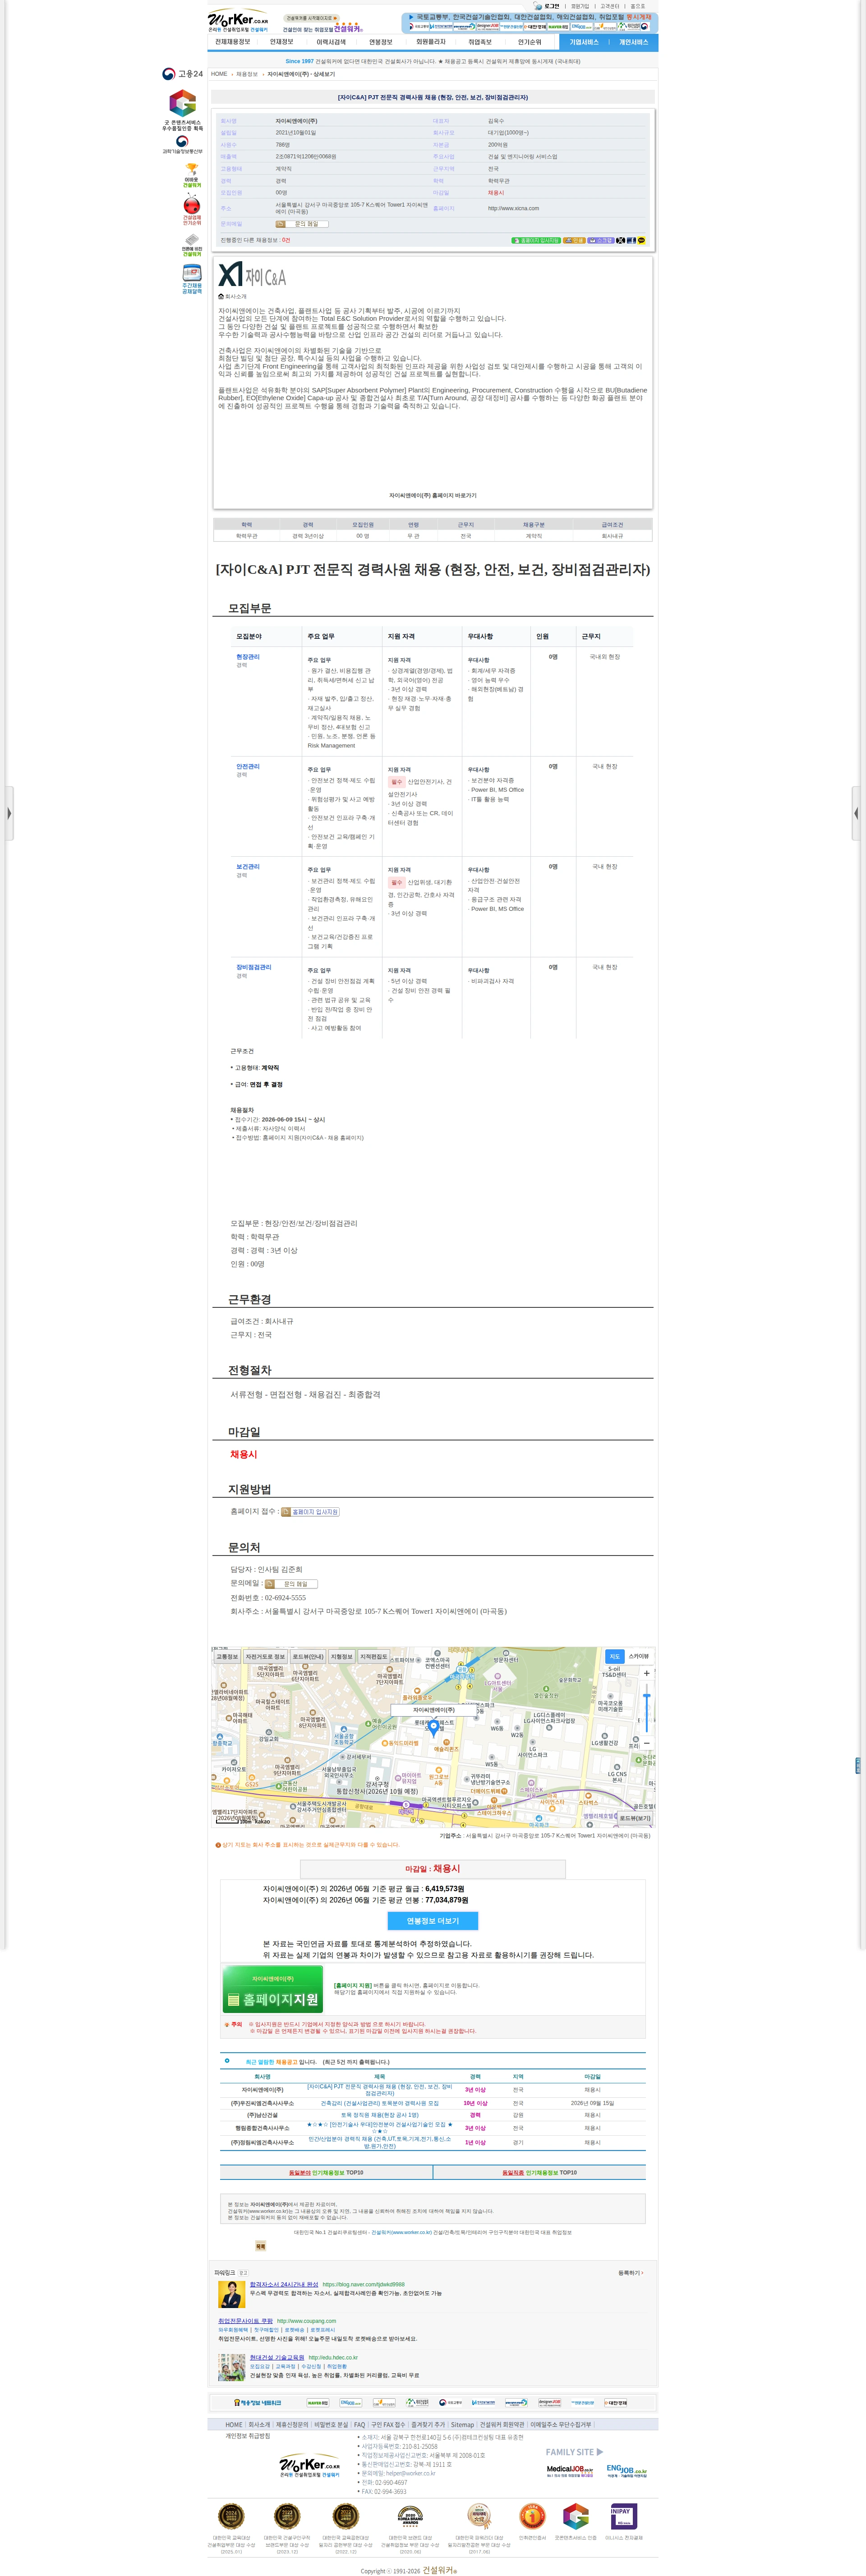Share the posting on X (Twitter)

point(621,241)
